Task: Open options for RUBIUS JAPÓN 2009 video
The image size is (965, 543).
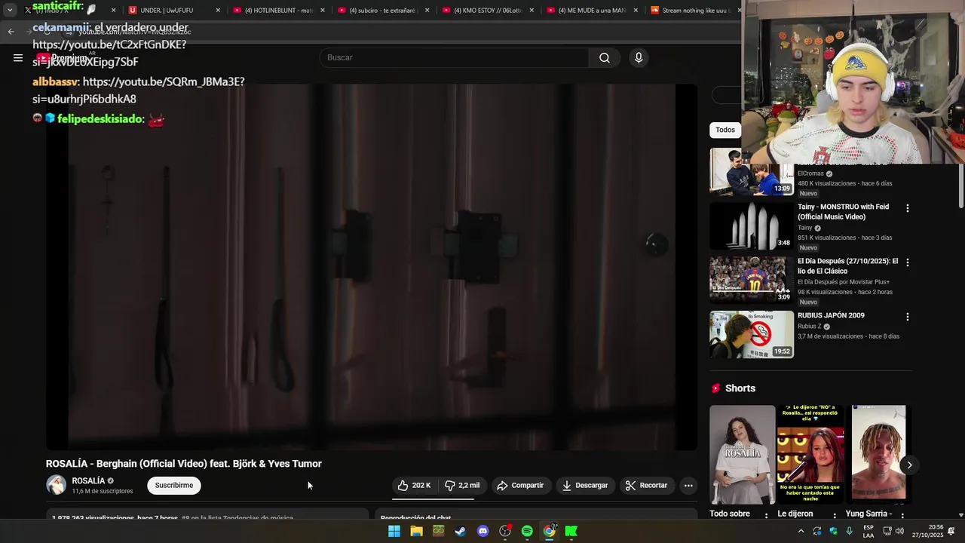Action: coord(908,317)
